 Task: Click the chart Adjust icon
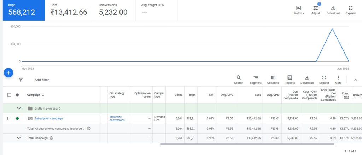point(315,10)
